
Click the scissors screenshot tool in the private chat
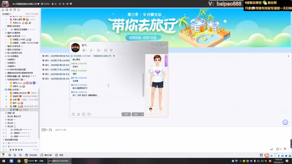[78, 114]
